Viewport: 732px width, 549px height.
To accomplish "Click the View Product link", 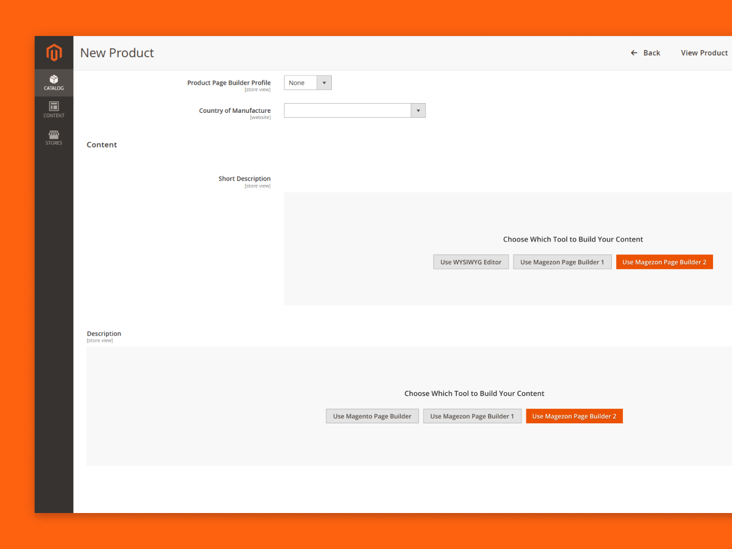I will point(704,53).
